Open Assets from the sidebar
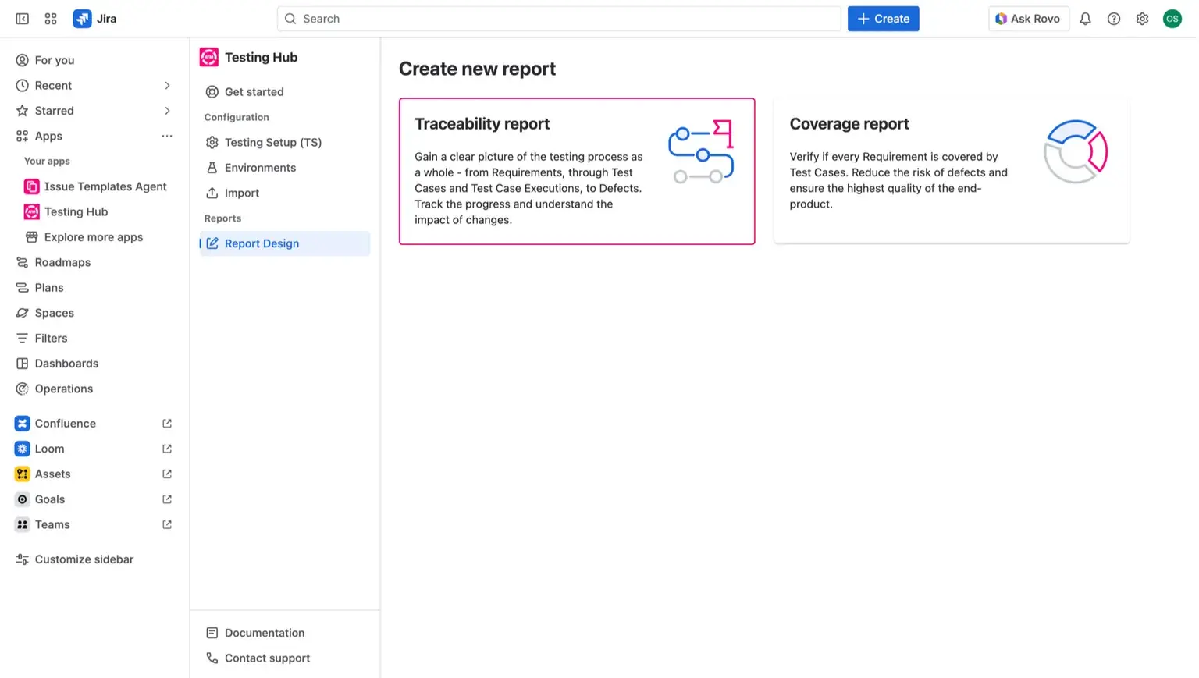 (52, 474)
